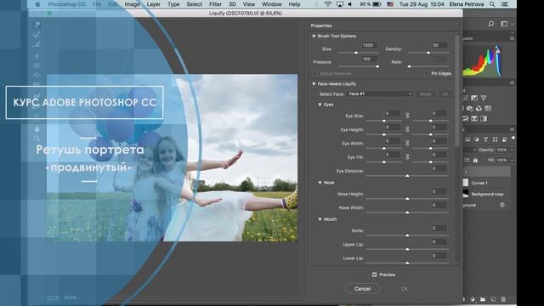Viewport: 544px width, 306px height.
Task: Add a Photo Filter adjustment (camera icon)
Action: click(x=470, y=109)
